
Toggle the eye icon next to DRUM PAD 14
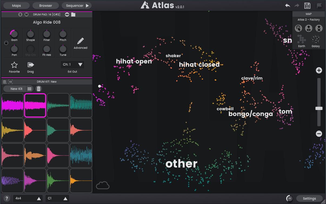67,14
